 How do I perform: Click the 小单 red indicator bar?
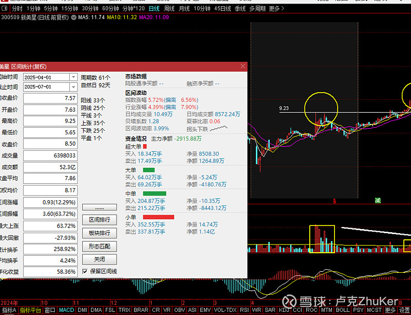(x=159, y=217)
